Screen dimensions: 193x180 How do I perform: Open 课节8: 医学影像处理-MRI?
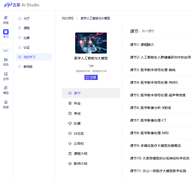[x=149, y=133]
